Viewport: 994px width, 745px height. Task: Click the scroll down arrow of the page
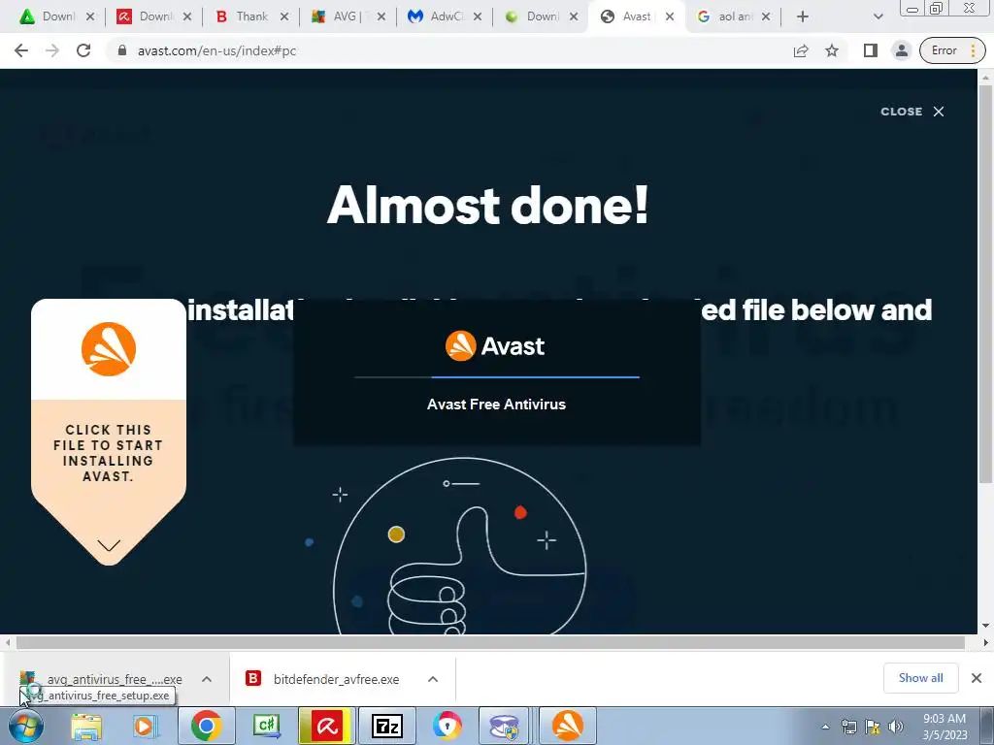click(986, 626)
